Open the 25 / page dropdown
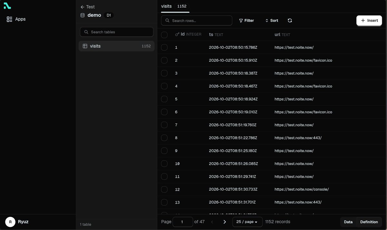Screen dimensions: 387x230 (247, 222)
